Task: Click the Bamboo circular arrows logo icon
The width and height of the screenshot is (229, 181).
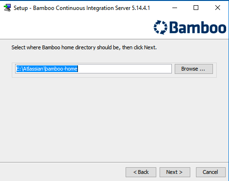Action: coord(161,27)
